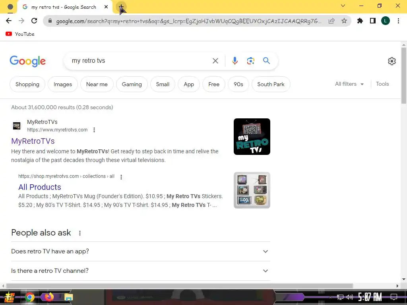
Task: Go to the Google homepage logo
Action: click(x=28, y=61)
